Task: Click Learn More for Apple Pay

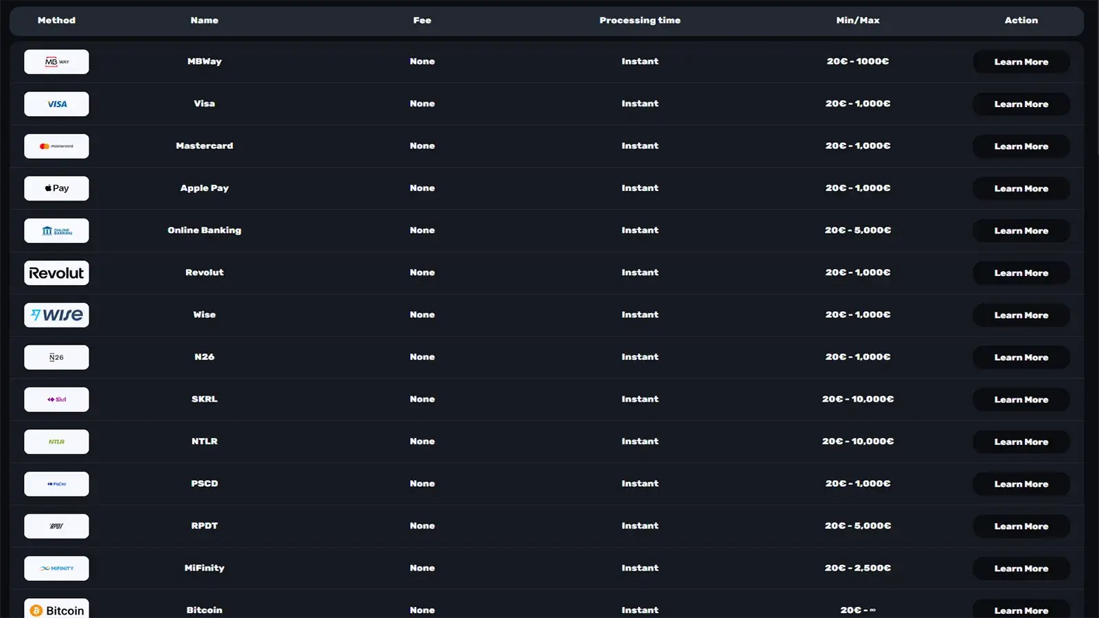Action: coord(1021,188)
